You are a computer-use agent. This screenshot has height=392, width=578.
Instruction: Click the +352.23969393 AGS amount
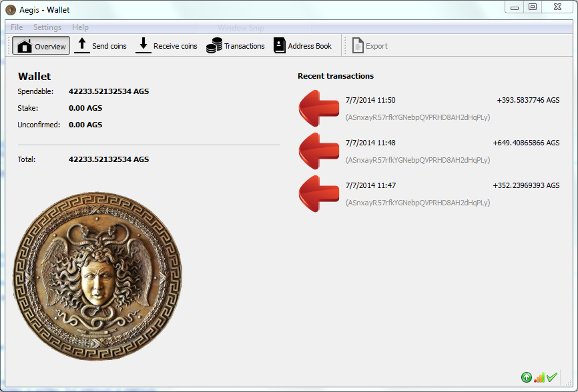pos(526,185)
